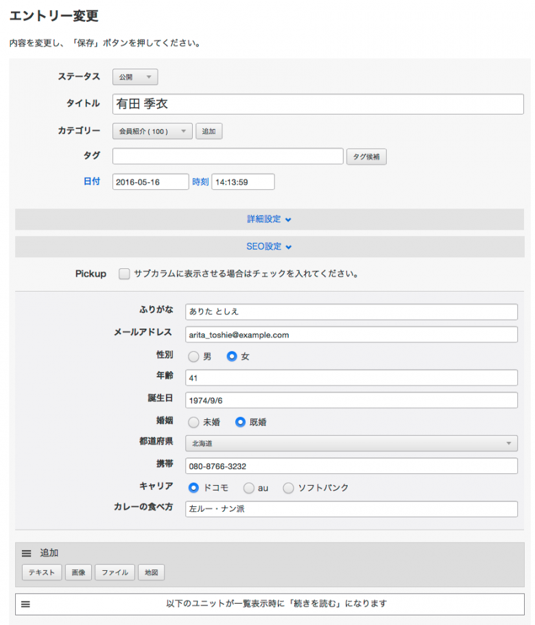Open the 都道府県 prefecture dropdown
Screen dimensions: 535x625
350,443
